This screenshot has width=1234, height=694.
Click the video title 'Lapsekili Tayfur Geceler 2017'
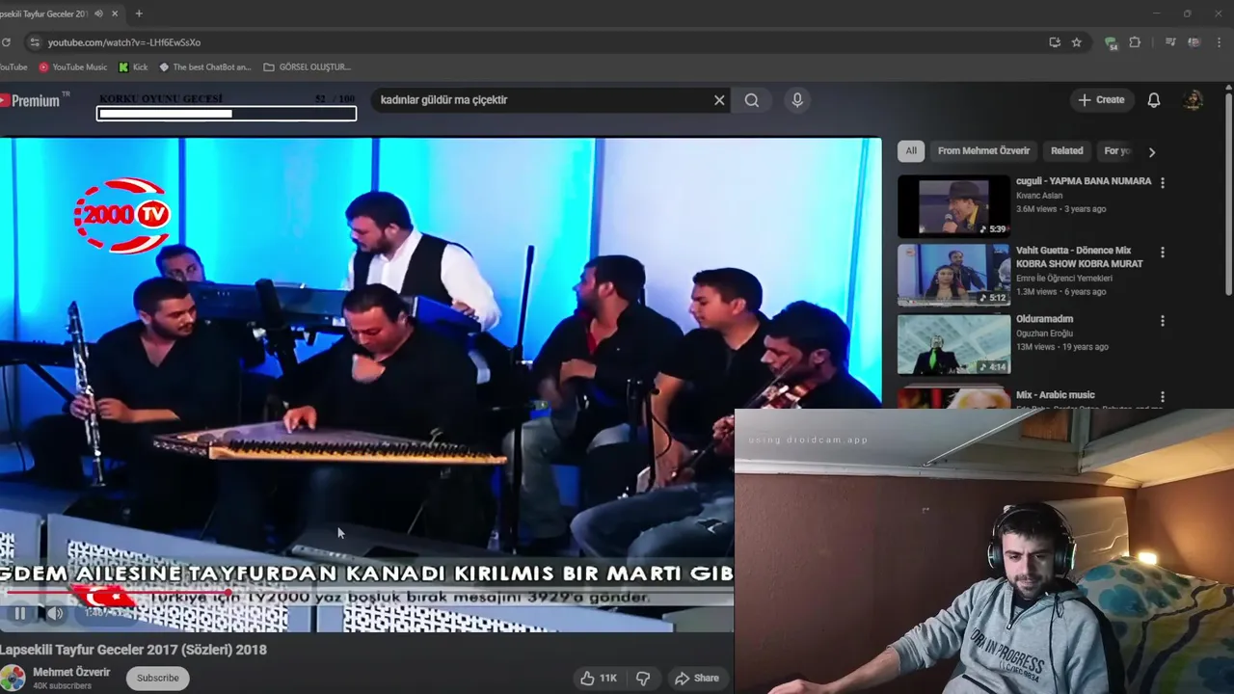click(133, 650)
